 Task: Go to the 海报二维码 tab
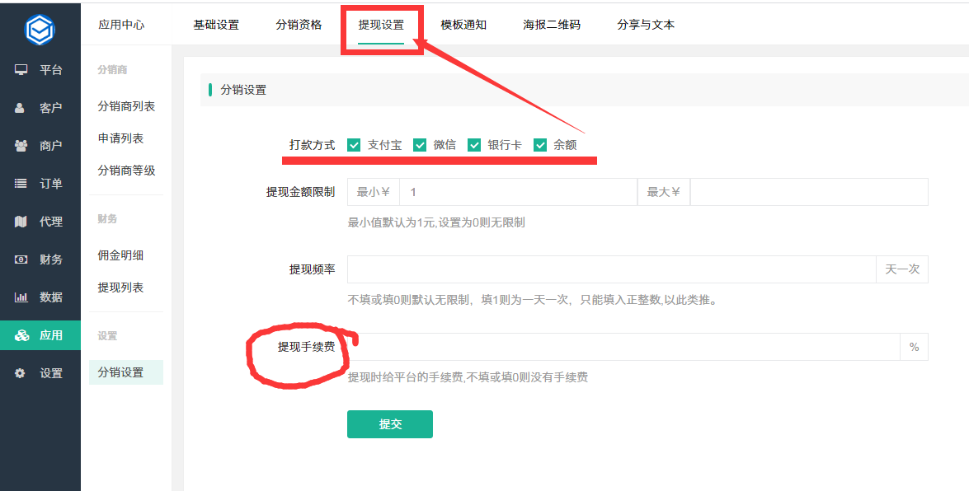552,25
